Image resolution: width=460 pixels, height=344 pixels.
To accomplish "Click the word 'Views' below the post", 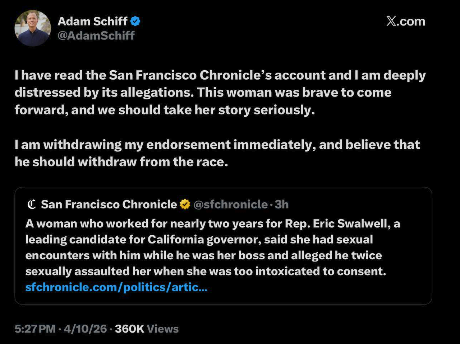I will pos(163,329).
